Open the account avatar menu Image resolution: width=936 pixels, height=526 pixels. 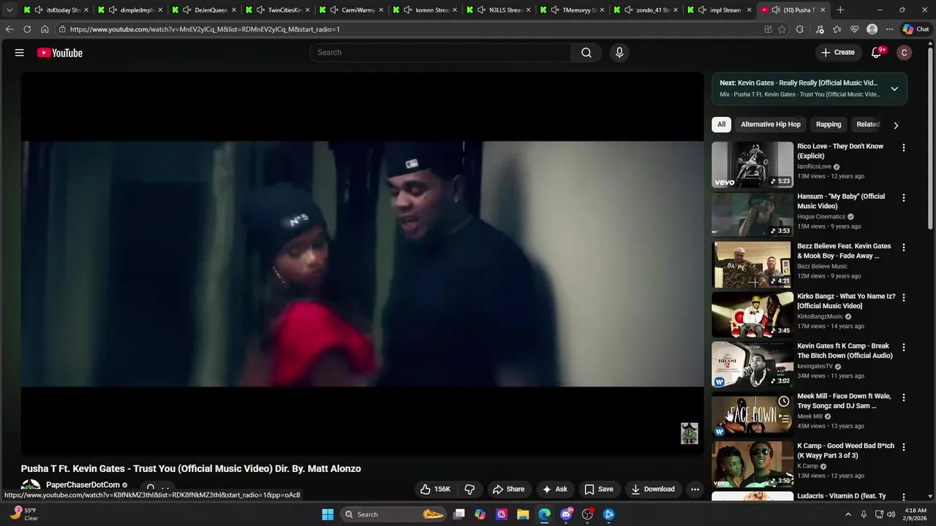tap(905, 53)
